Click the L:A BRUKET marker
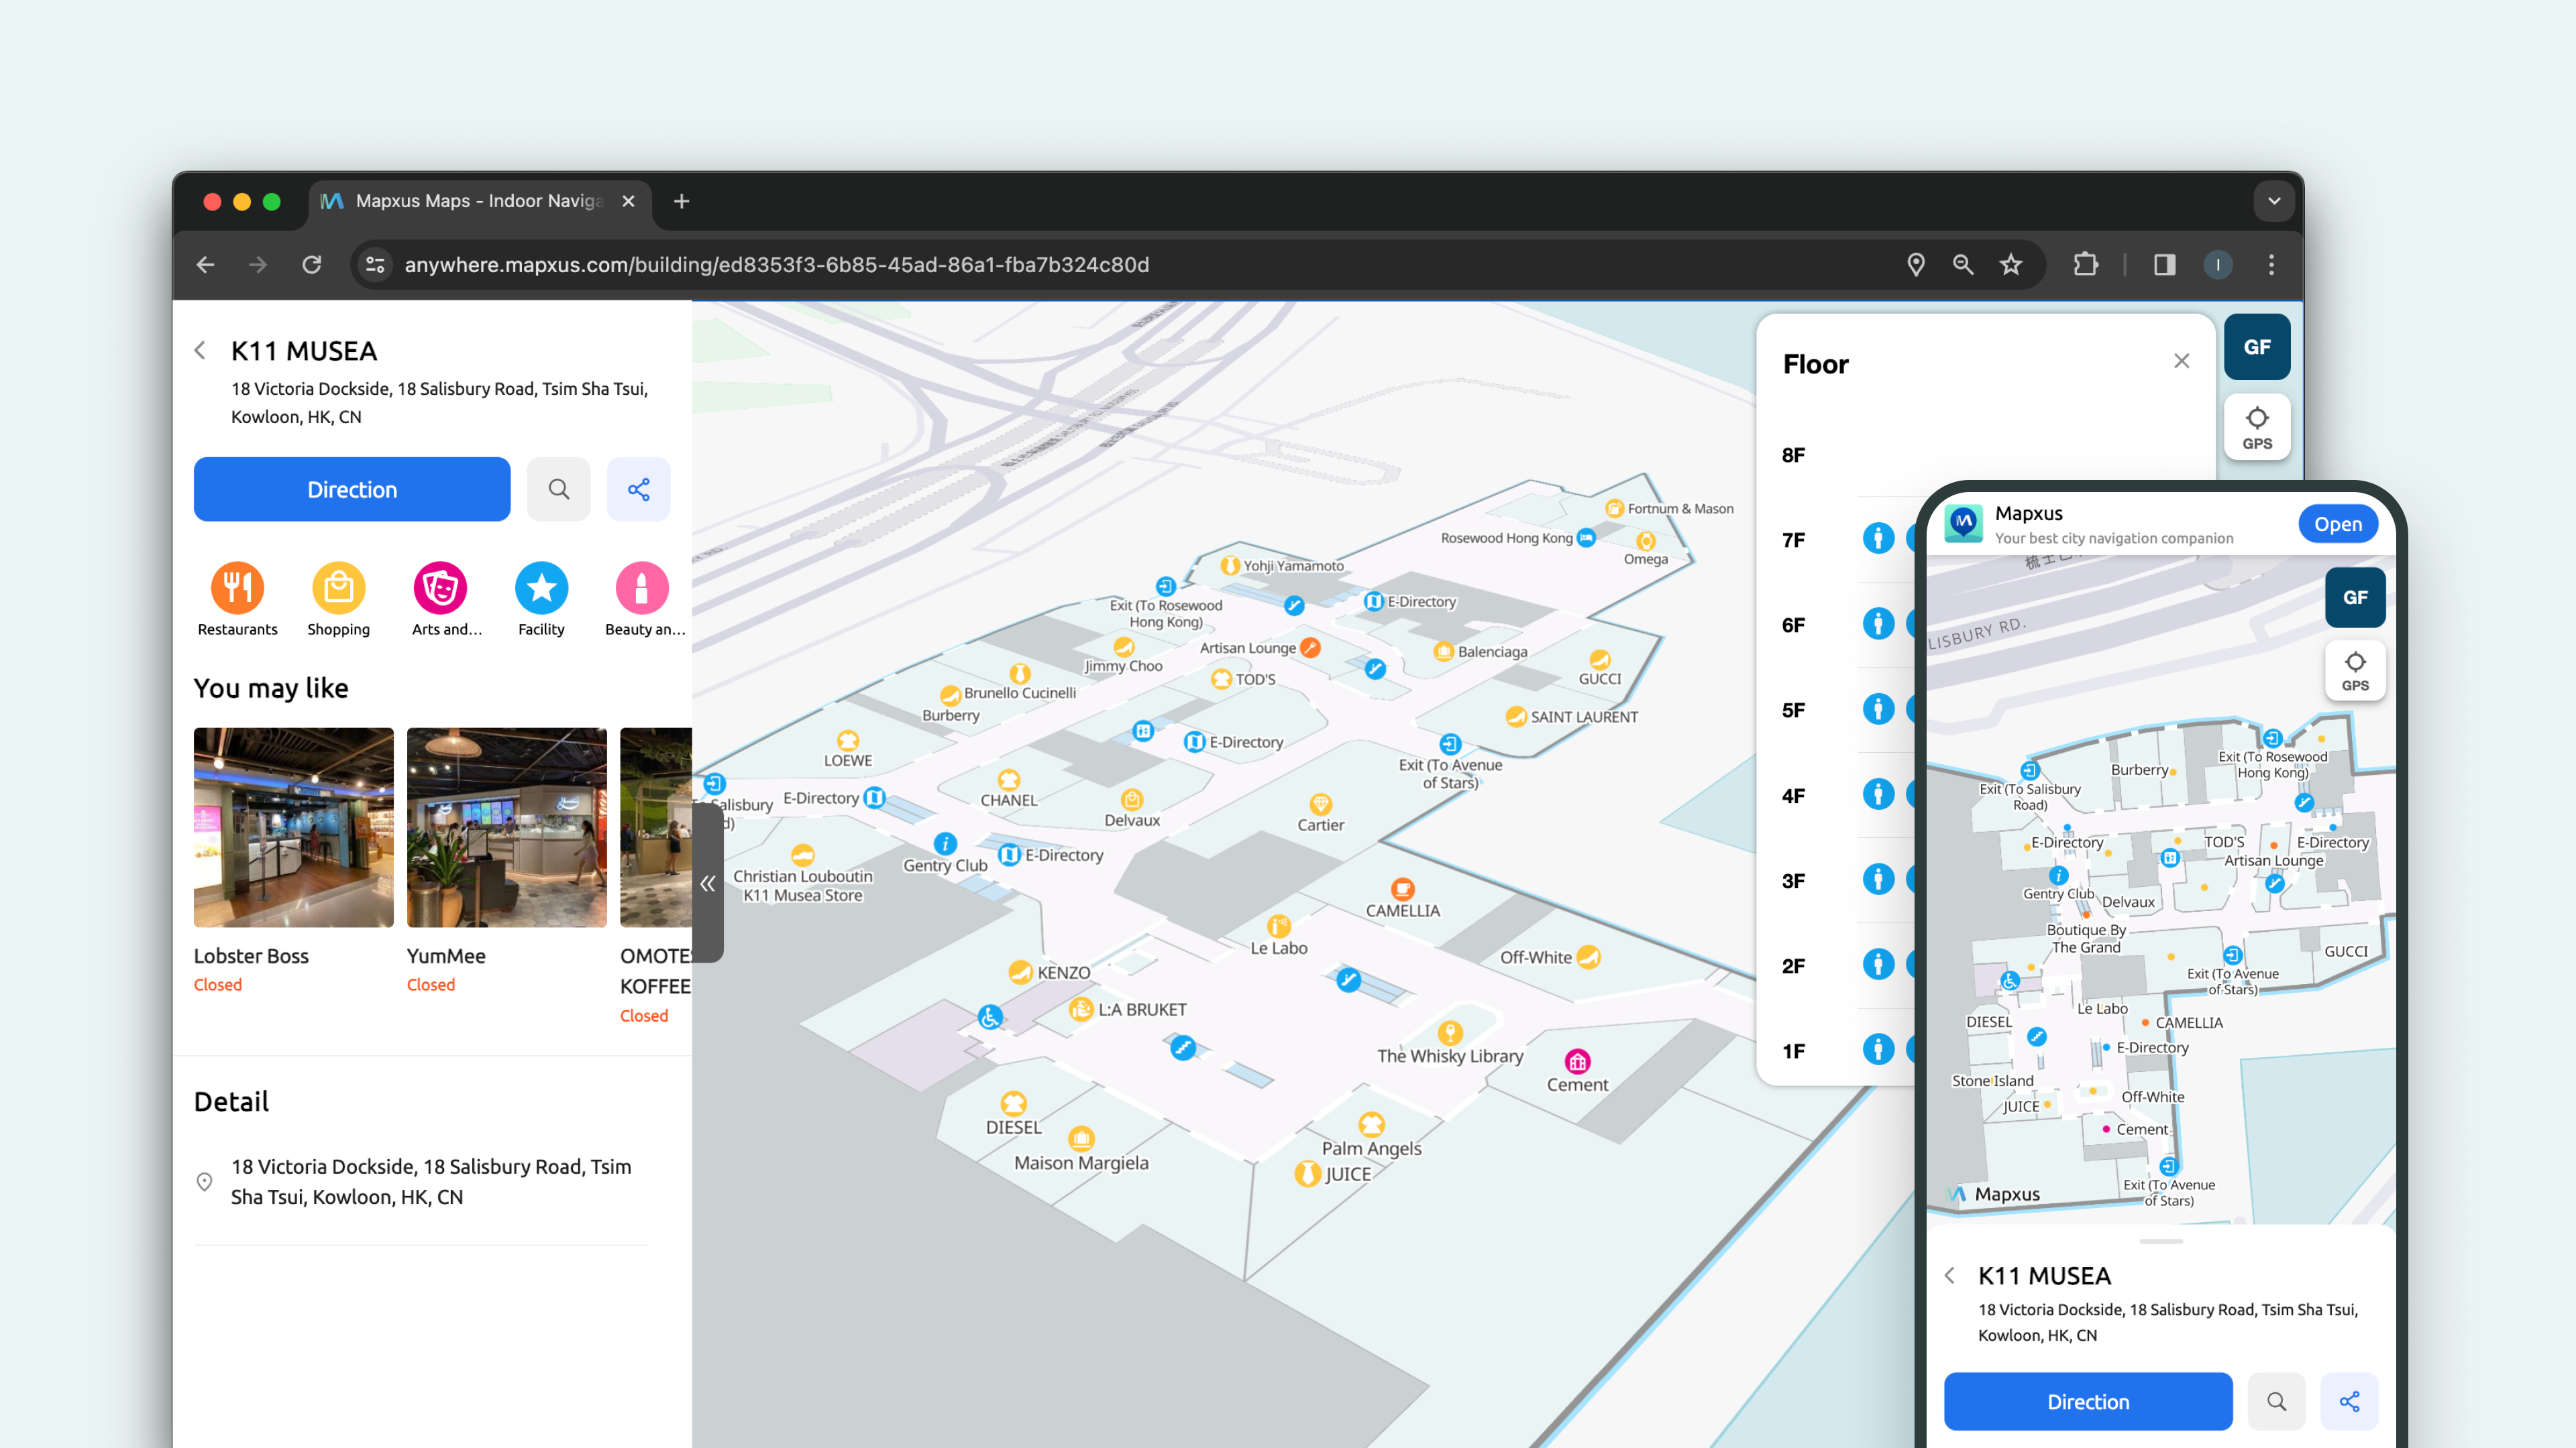Viewport: 2576px width, 1448px height. click(x=1081, y=1010)
